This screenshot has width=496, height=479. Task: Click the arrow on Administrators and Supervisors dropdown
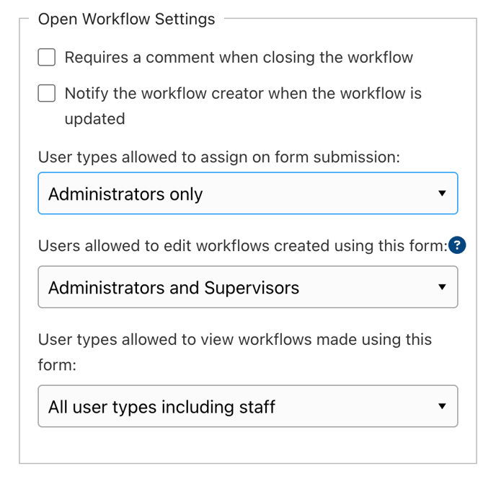click(x=442, y=287)
